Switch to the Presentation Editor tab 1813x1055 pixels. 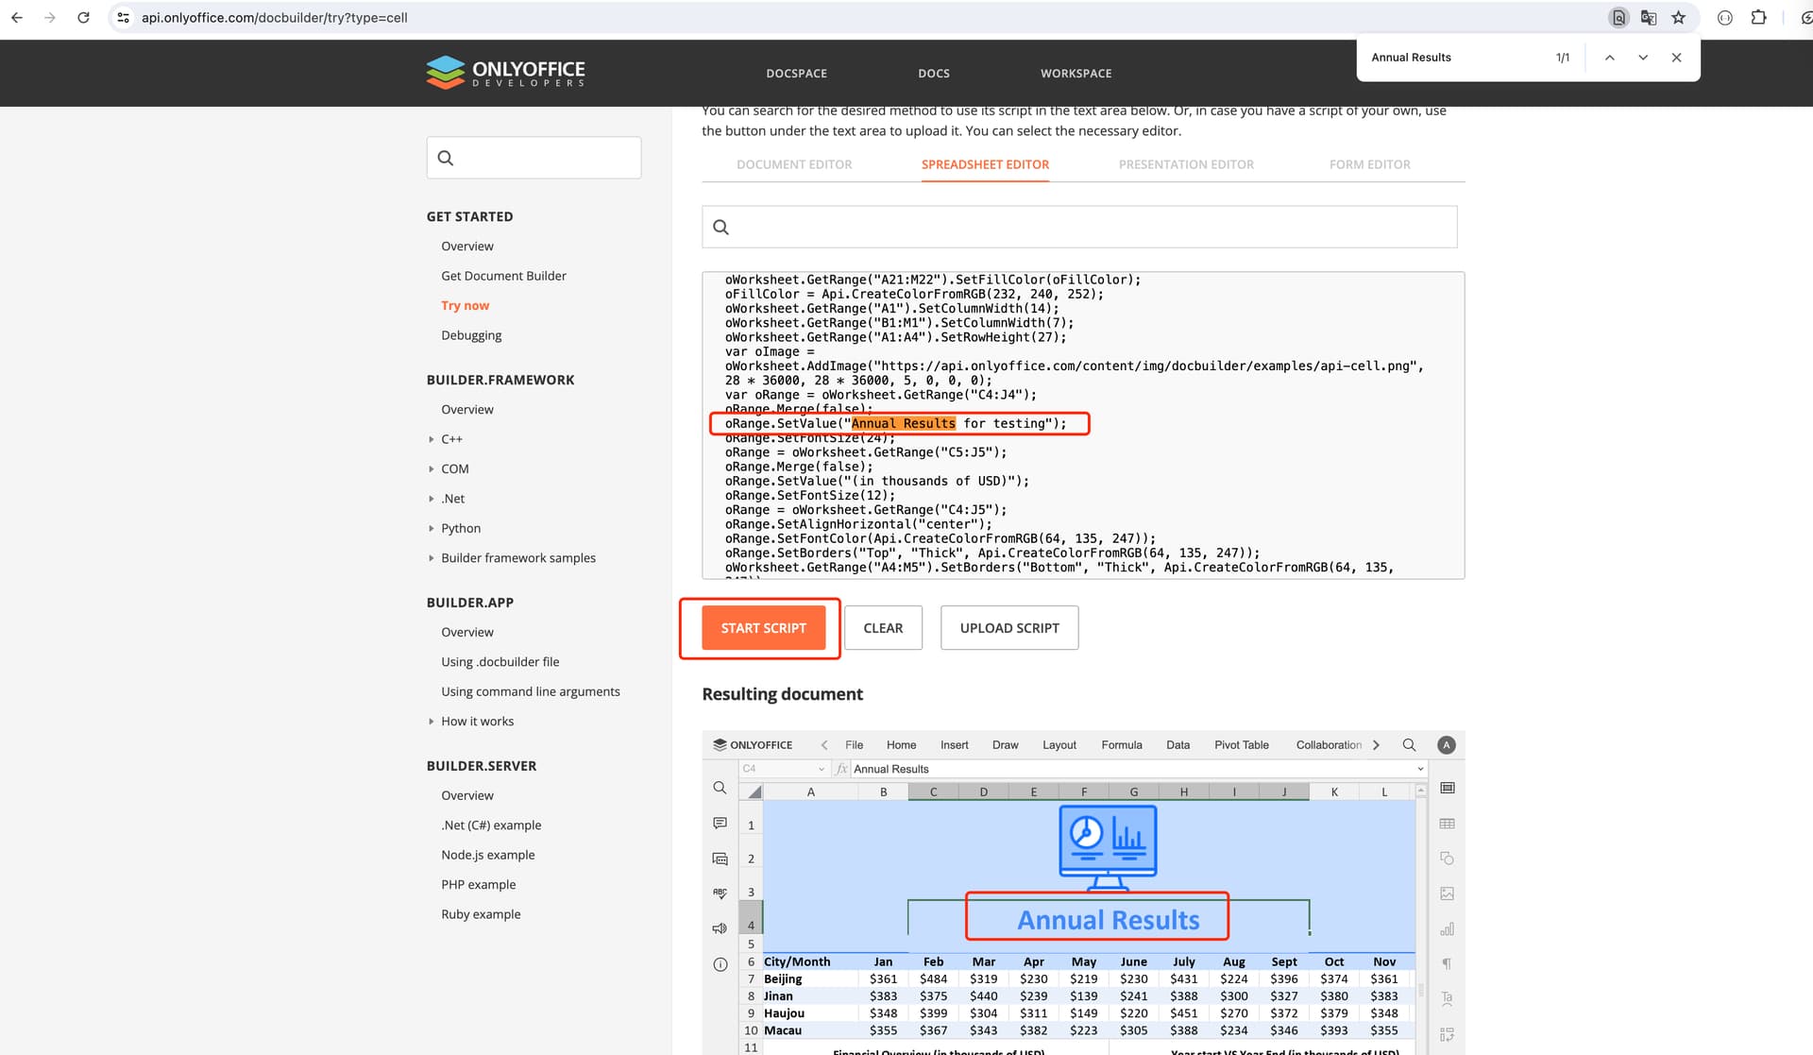pos(1186,164)
